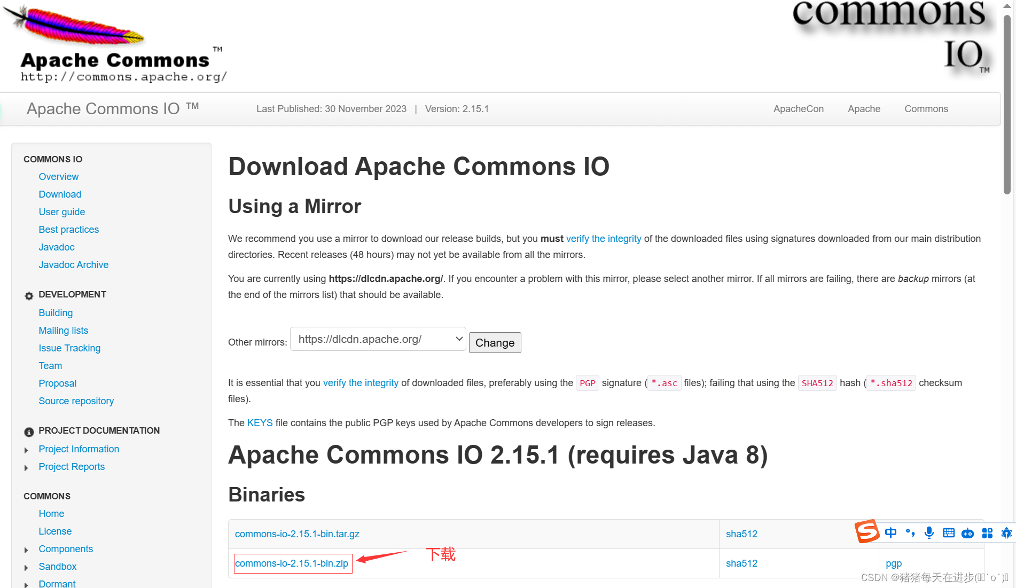Download commons-io-2.15.1-bin.zip link
1016x588 pixels.
[x=292, y=563]
